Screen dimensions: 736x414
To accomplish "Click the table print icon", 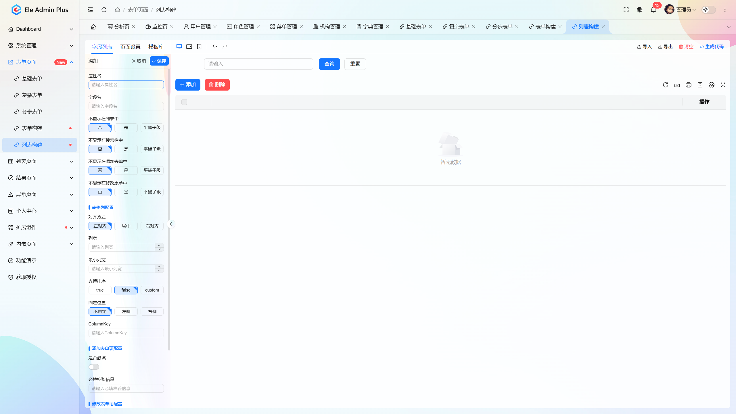I will (x=688, y=85).
